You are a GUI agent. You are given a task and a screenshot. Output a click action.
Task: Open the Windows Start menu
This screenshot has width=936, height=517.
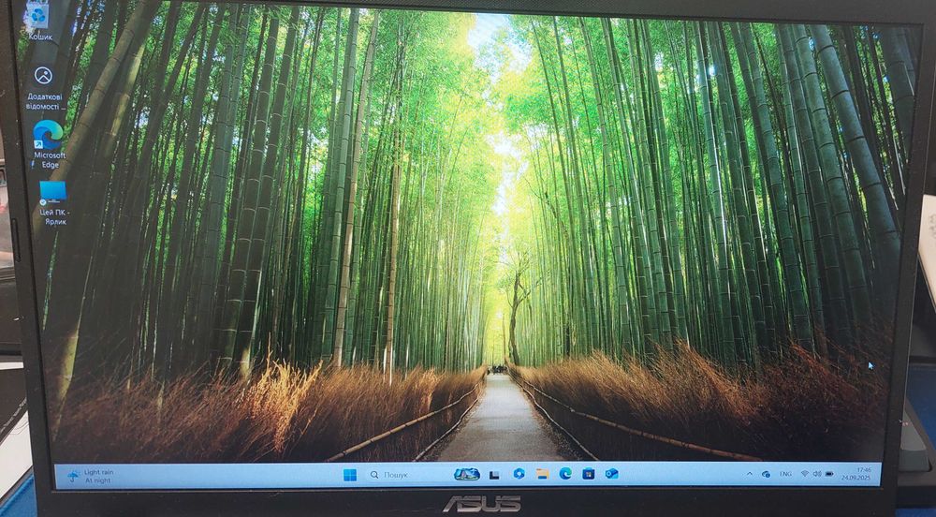coord(350,475)
